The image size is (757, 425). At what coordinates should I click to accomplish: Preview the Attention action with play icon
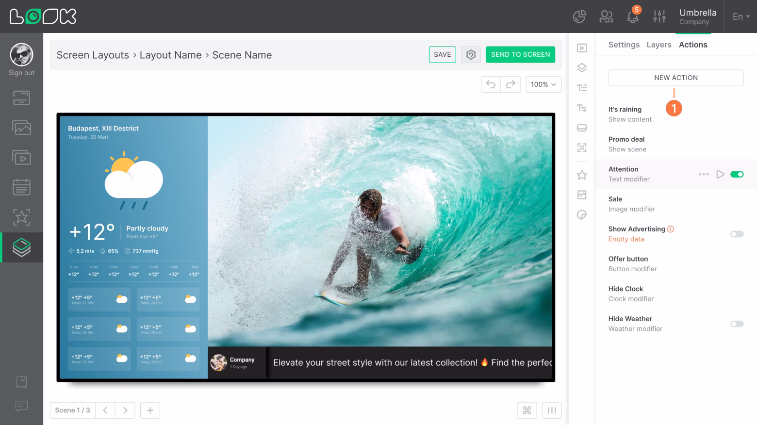[x=721, y=174]
